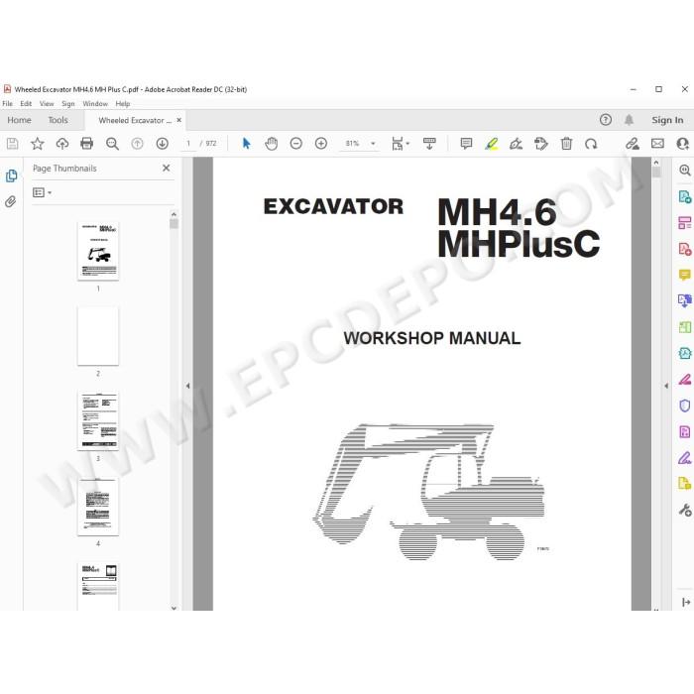This screenshot has height=694, width=694.
Task: Collapse the right tools pane arrow
Action: tap(666, 386)
